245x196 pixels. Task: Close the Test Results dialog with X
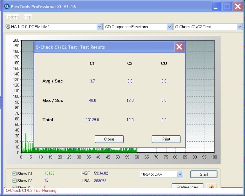179,47
